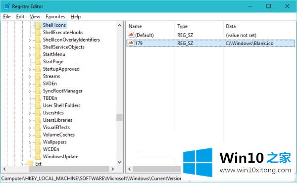Click the WCDEn folder icon
This screenshot has width=297, height=183.
pos(38,149)
